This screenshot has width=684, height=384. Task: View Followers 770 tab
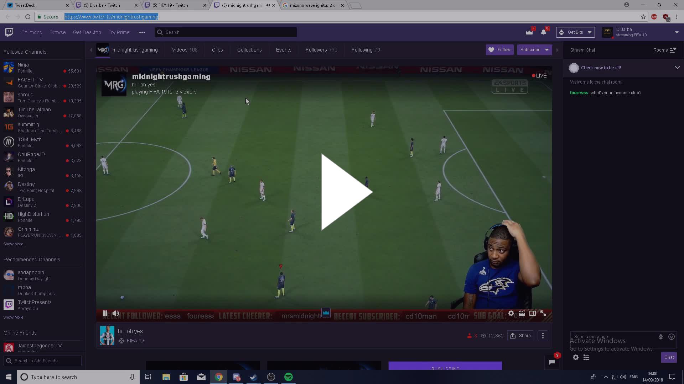click(x=321, y=50)
